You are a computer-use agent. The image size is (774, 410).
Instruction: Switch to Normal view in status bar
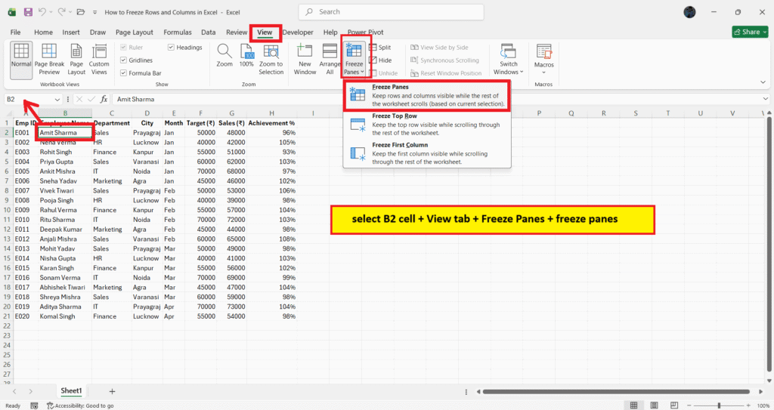(x=634, y=405)
